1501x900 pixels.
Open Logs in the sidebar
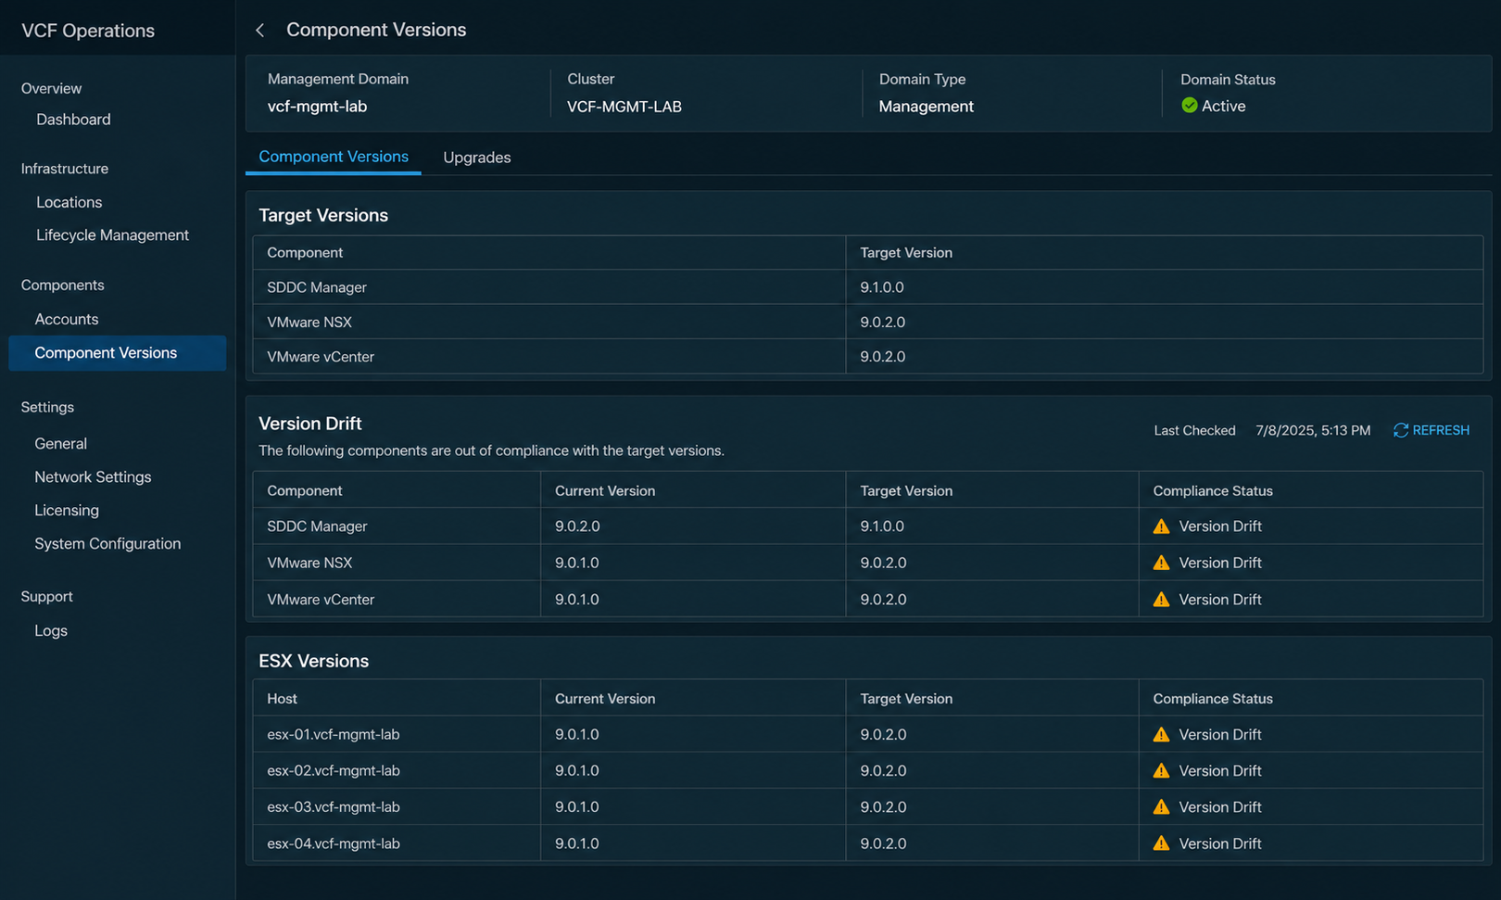click(51, 631)
